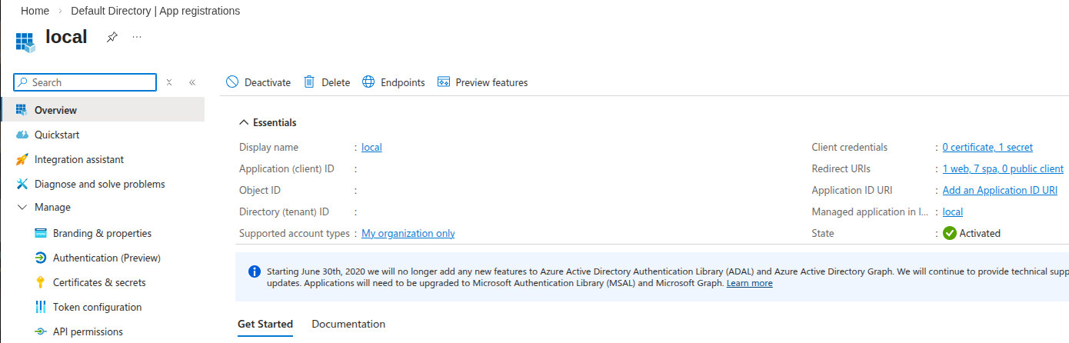Open Default Directory | App registrations breadcrumb
Image resolution: width=1069 pixels, height=343 pixels.
(x=155, y=11)
